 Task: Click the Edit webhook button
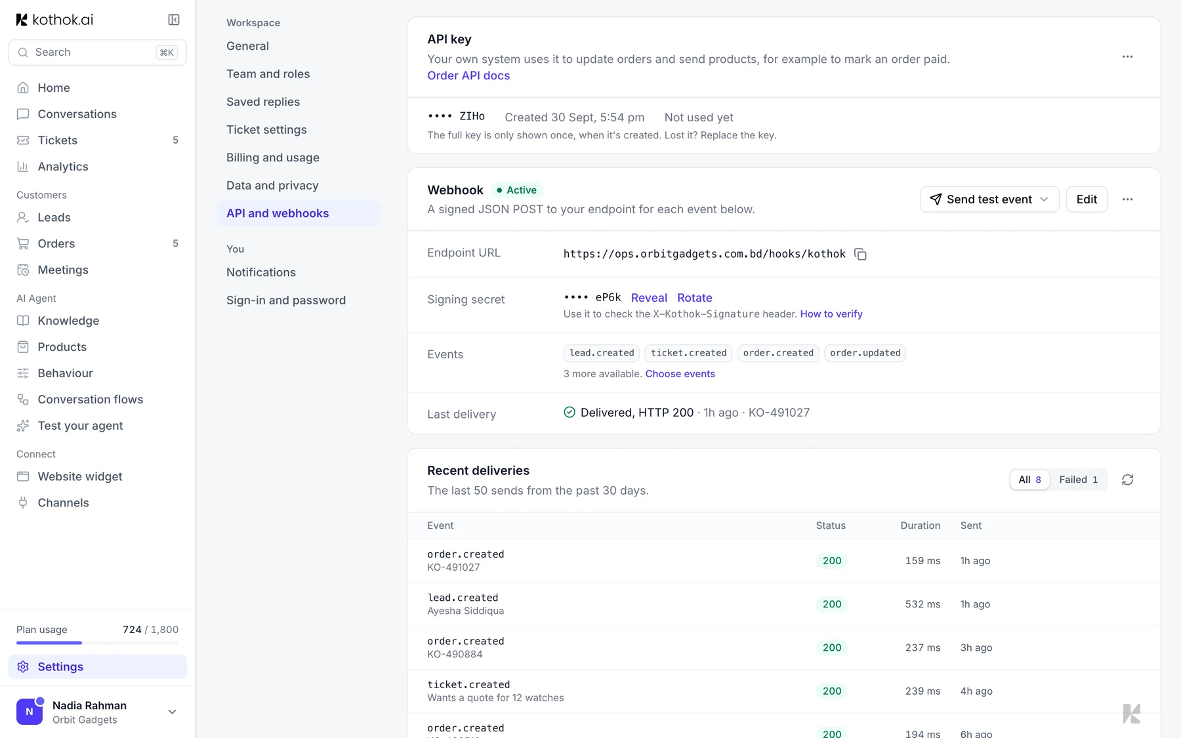pos(1087,199)
